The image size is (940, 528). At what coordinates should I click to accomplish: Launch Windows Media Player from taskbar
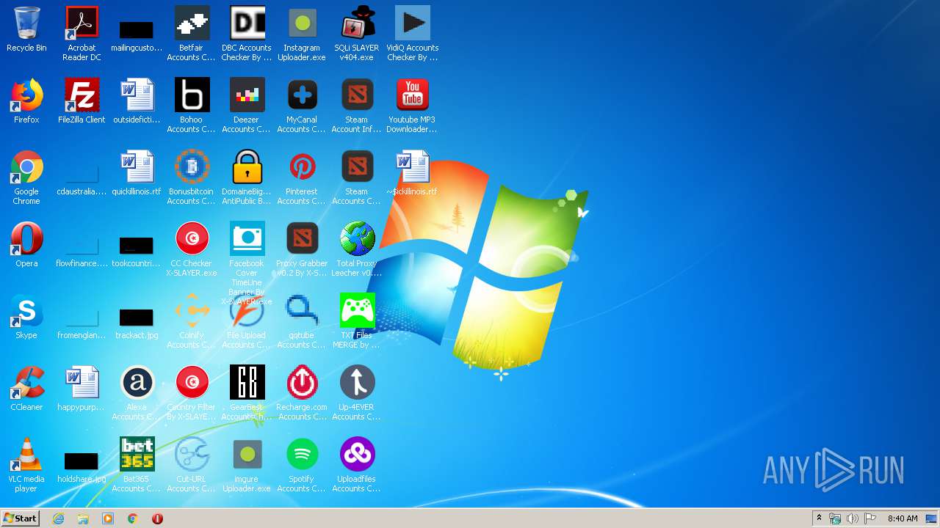108,518
